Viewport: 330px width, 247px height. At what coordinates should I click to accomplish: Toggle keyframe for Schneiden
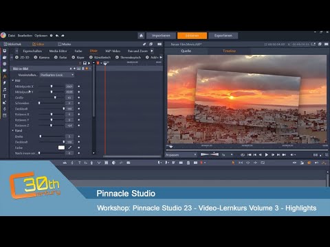[x=79, y=103]
